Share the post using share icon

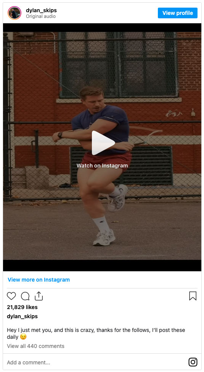coord(39,296)
